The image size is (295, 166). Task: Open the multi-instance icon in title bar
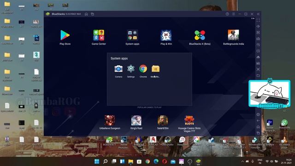(x=93, y=14)
